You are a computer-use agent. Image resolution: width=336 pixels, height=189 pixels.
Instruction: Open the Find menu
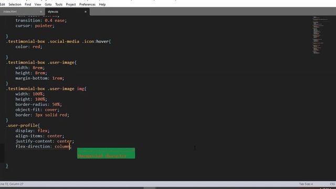coord(28,4)
